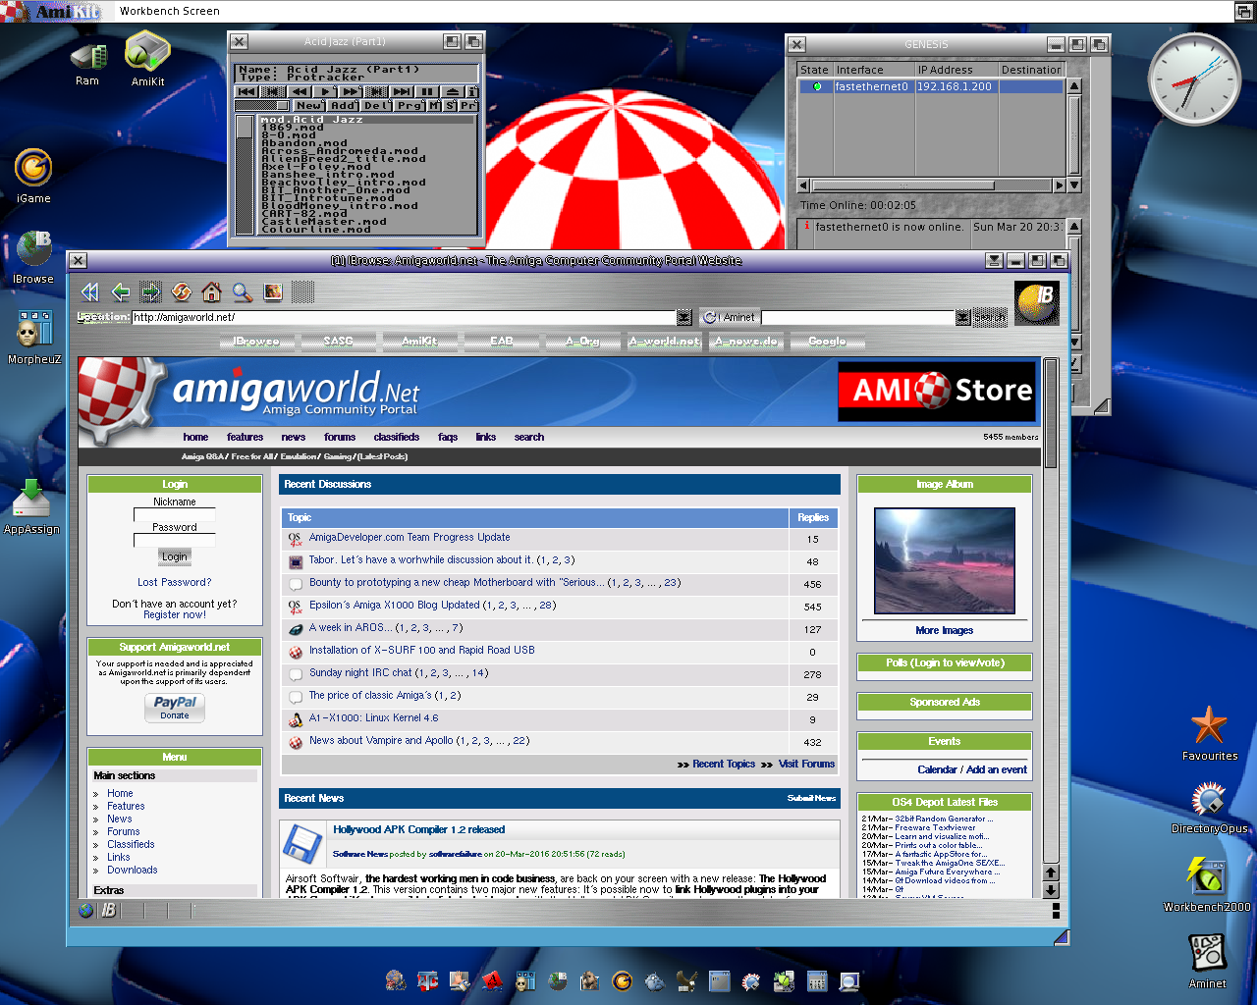Jump to last track in the music player
Screen dimensions: 1257x1005
tap(402, 91)
